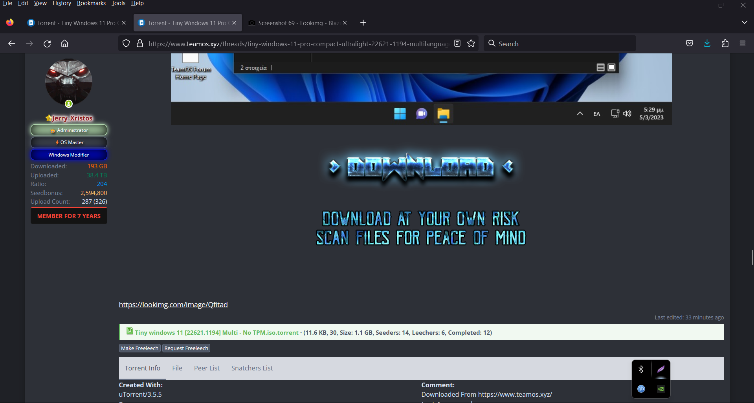Go back to the previous page
Screen dimensions: 754x403
pyautogui.click(x=12, y=44)
